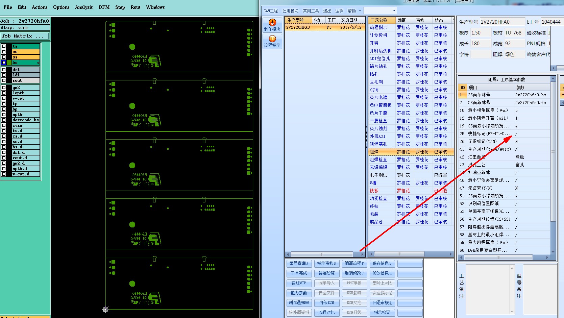Expand the 帮助 menu dropdown arrow
564x318 pixels.
point(360,11)
